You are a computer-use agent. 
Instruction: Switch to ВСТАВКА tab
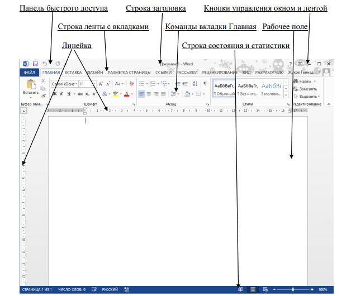[73, 73]
